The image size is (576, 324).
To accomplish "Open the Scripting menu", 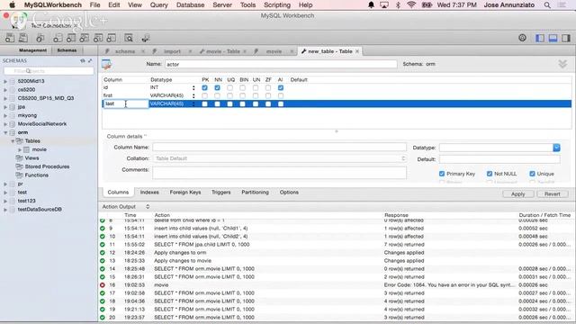I will click(x=277, y=4).
